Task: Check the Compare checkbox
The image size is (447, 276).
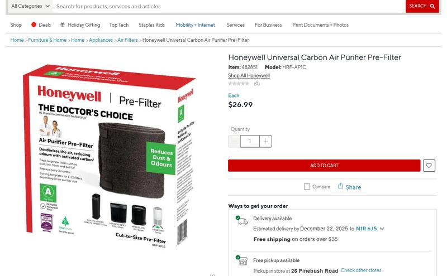Action: click(x=307, y=187)
